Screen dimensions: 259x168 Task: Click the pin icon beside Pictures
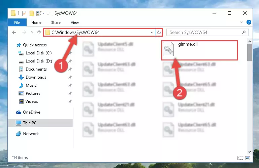[70, 93]
